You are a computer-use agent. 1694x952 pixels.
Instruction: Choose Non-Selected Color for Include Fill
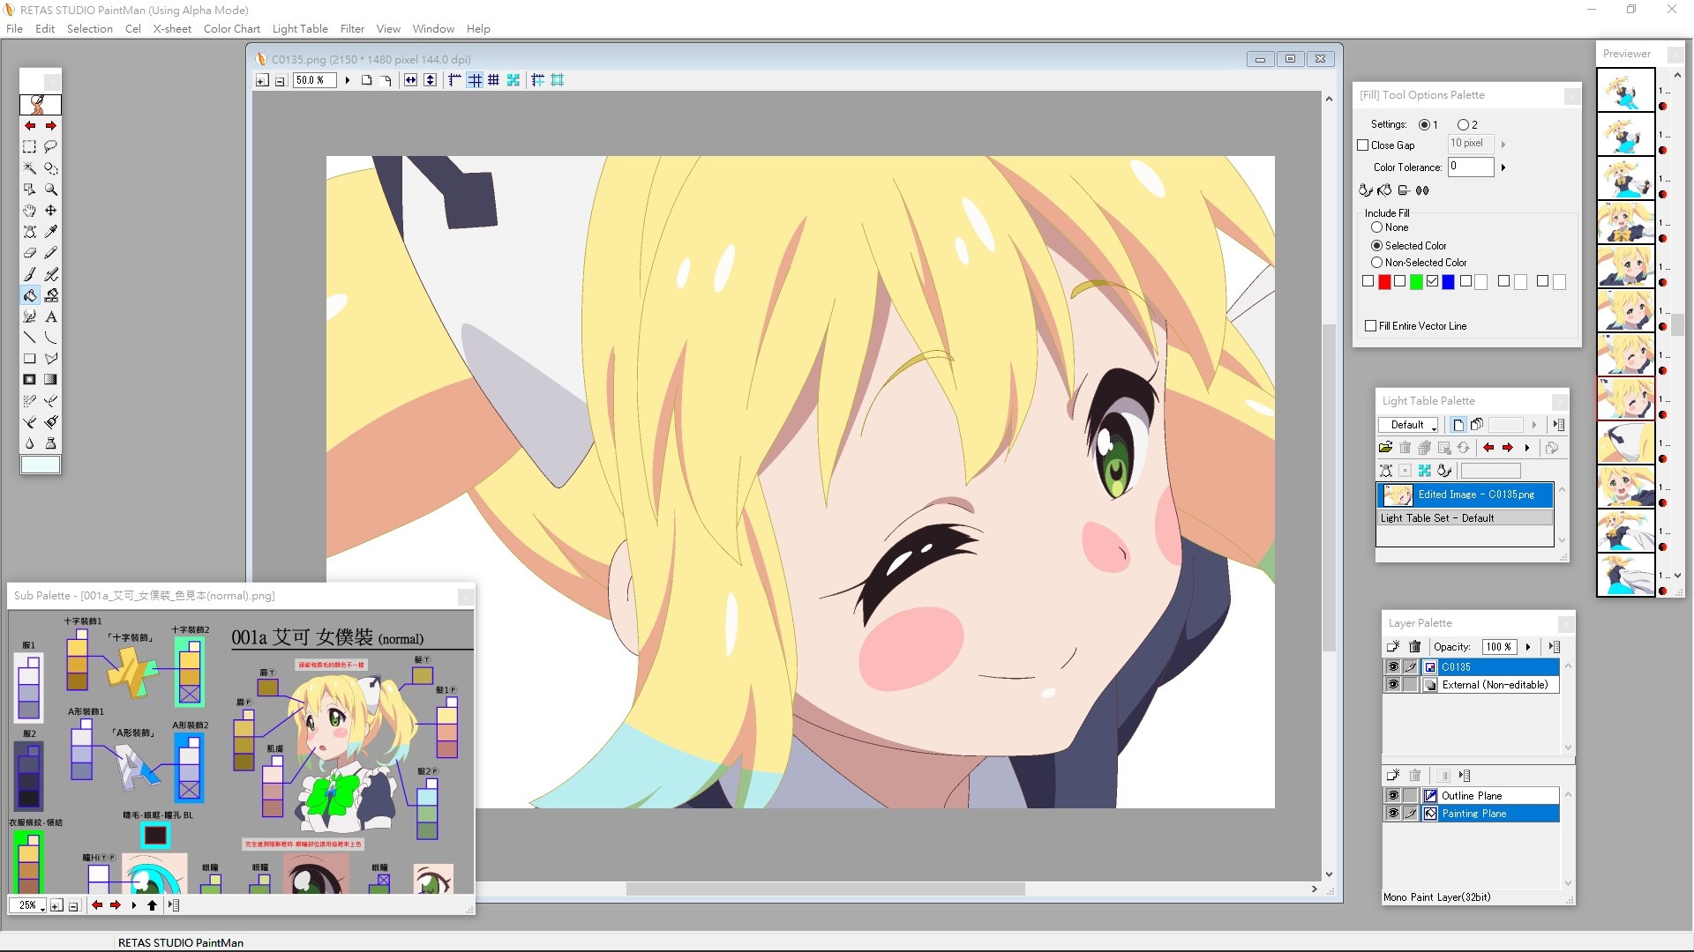pyautogui.click(x=1376, y=263)
